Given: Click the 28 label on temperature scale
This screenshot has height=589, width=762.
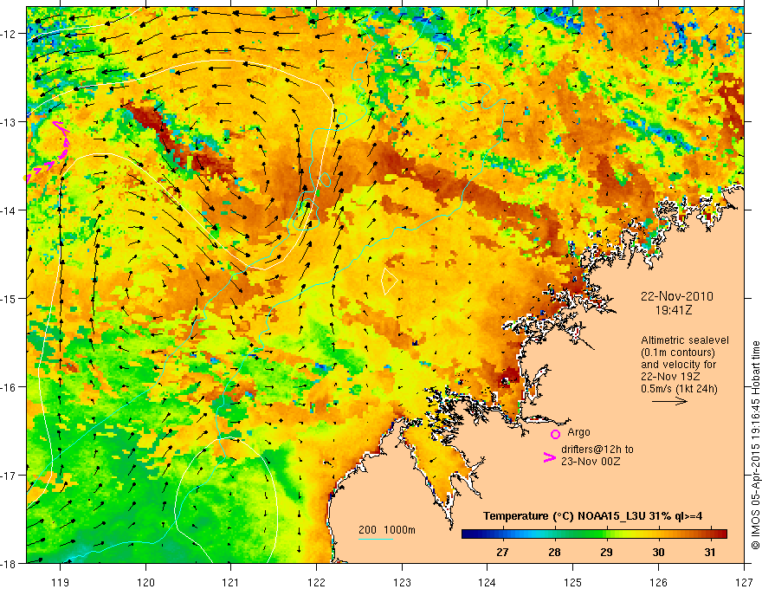Looking at the screenshot, I should (x=554, y=552).
